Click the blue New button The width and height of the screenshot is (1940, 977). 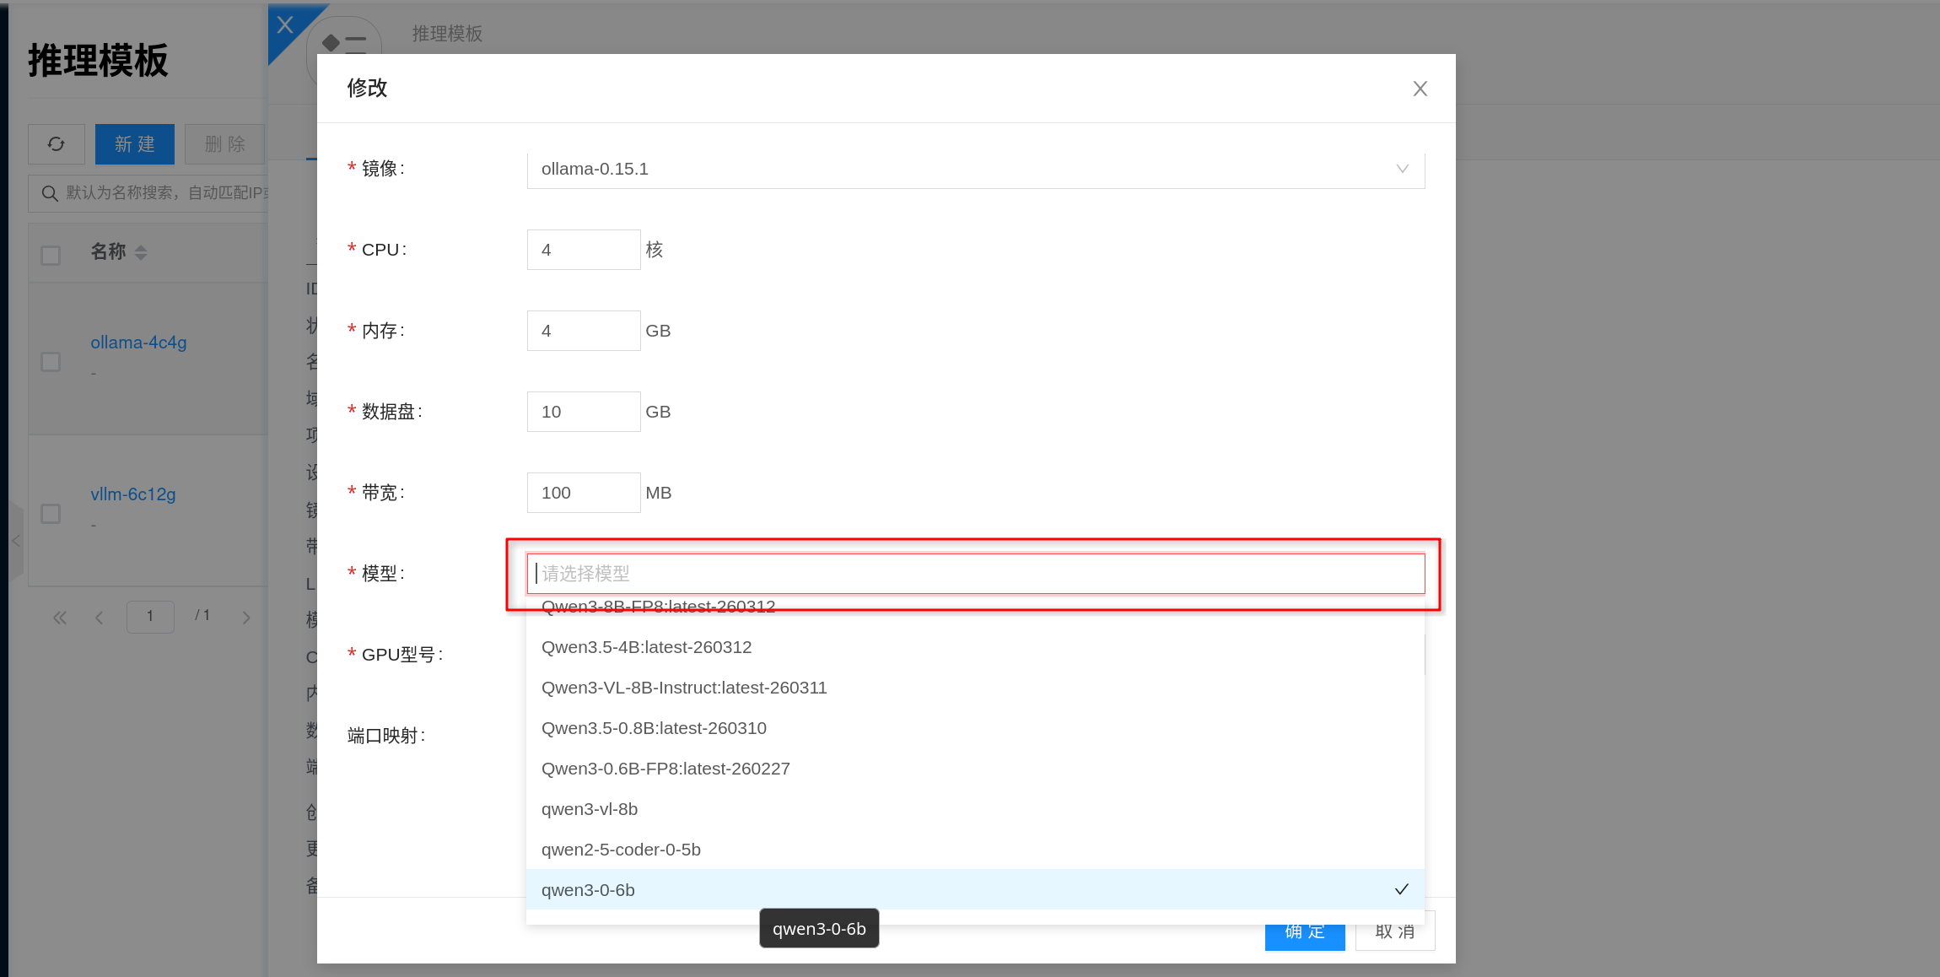135,144
